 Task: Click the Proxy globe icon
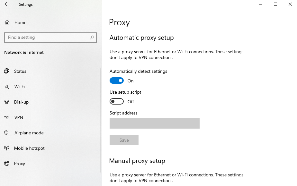point(7,164)
